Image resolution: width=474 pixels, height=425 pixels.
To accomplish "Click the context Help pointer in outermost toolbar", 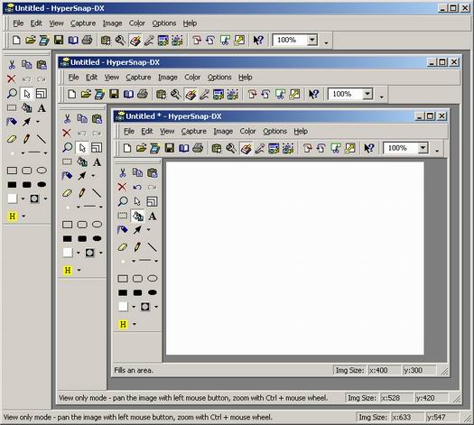I will [x=258, y=40].
